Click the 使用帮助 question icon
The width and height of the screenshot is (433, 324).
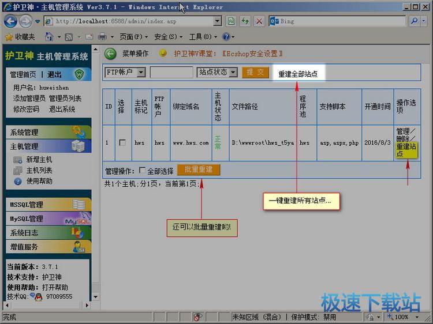point(18,181)
